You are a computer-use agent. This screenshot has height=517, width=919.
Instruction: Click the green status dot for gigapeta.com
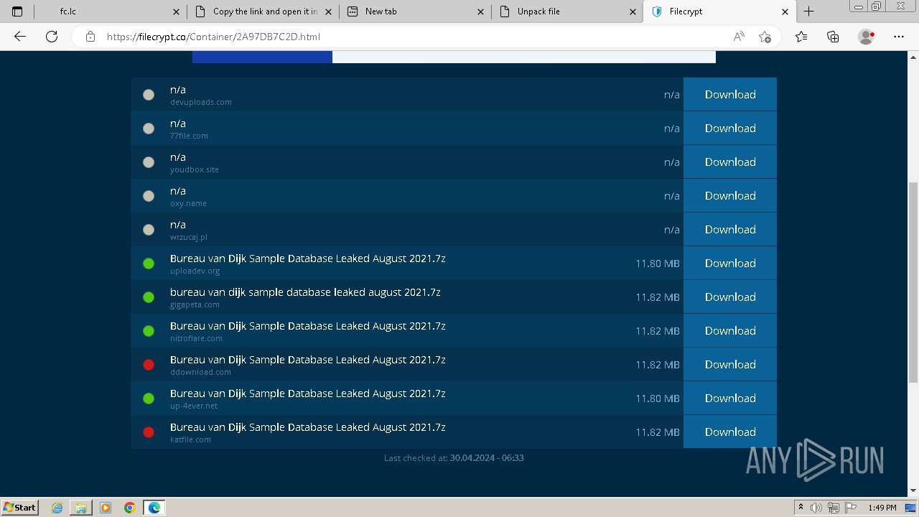[x=149, y=297]
